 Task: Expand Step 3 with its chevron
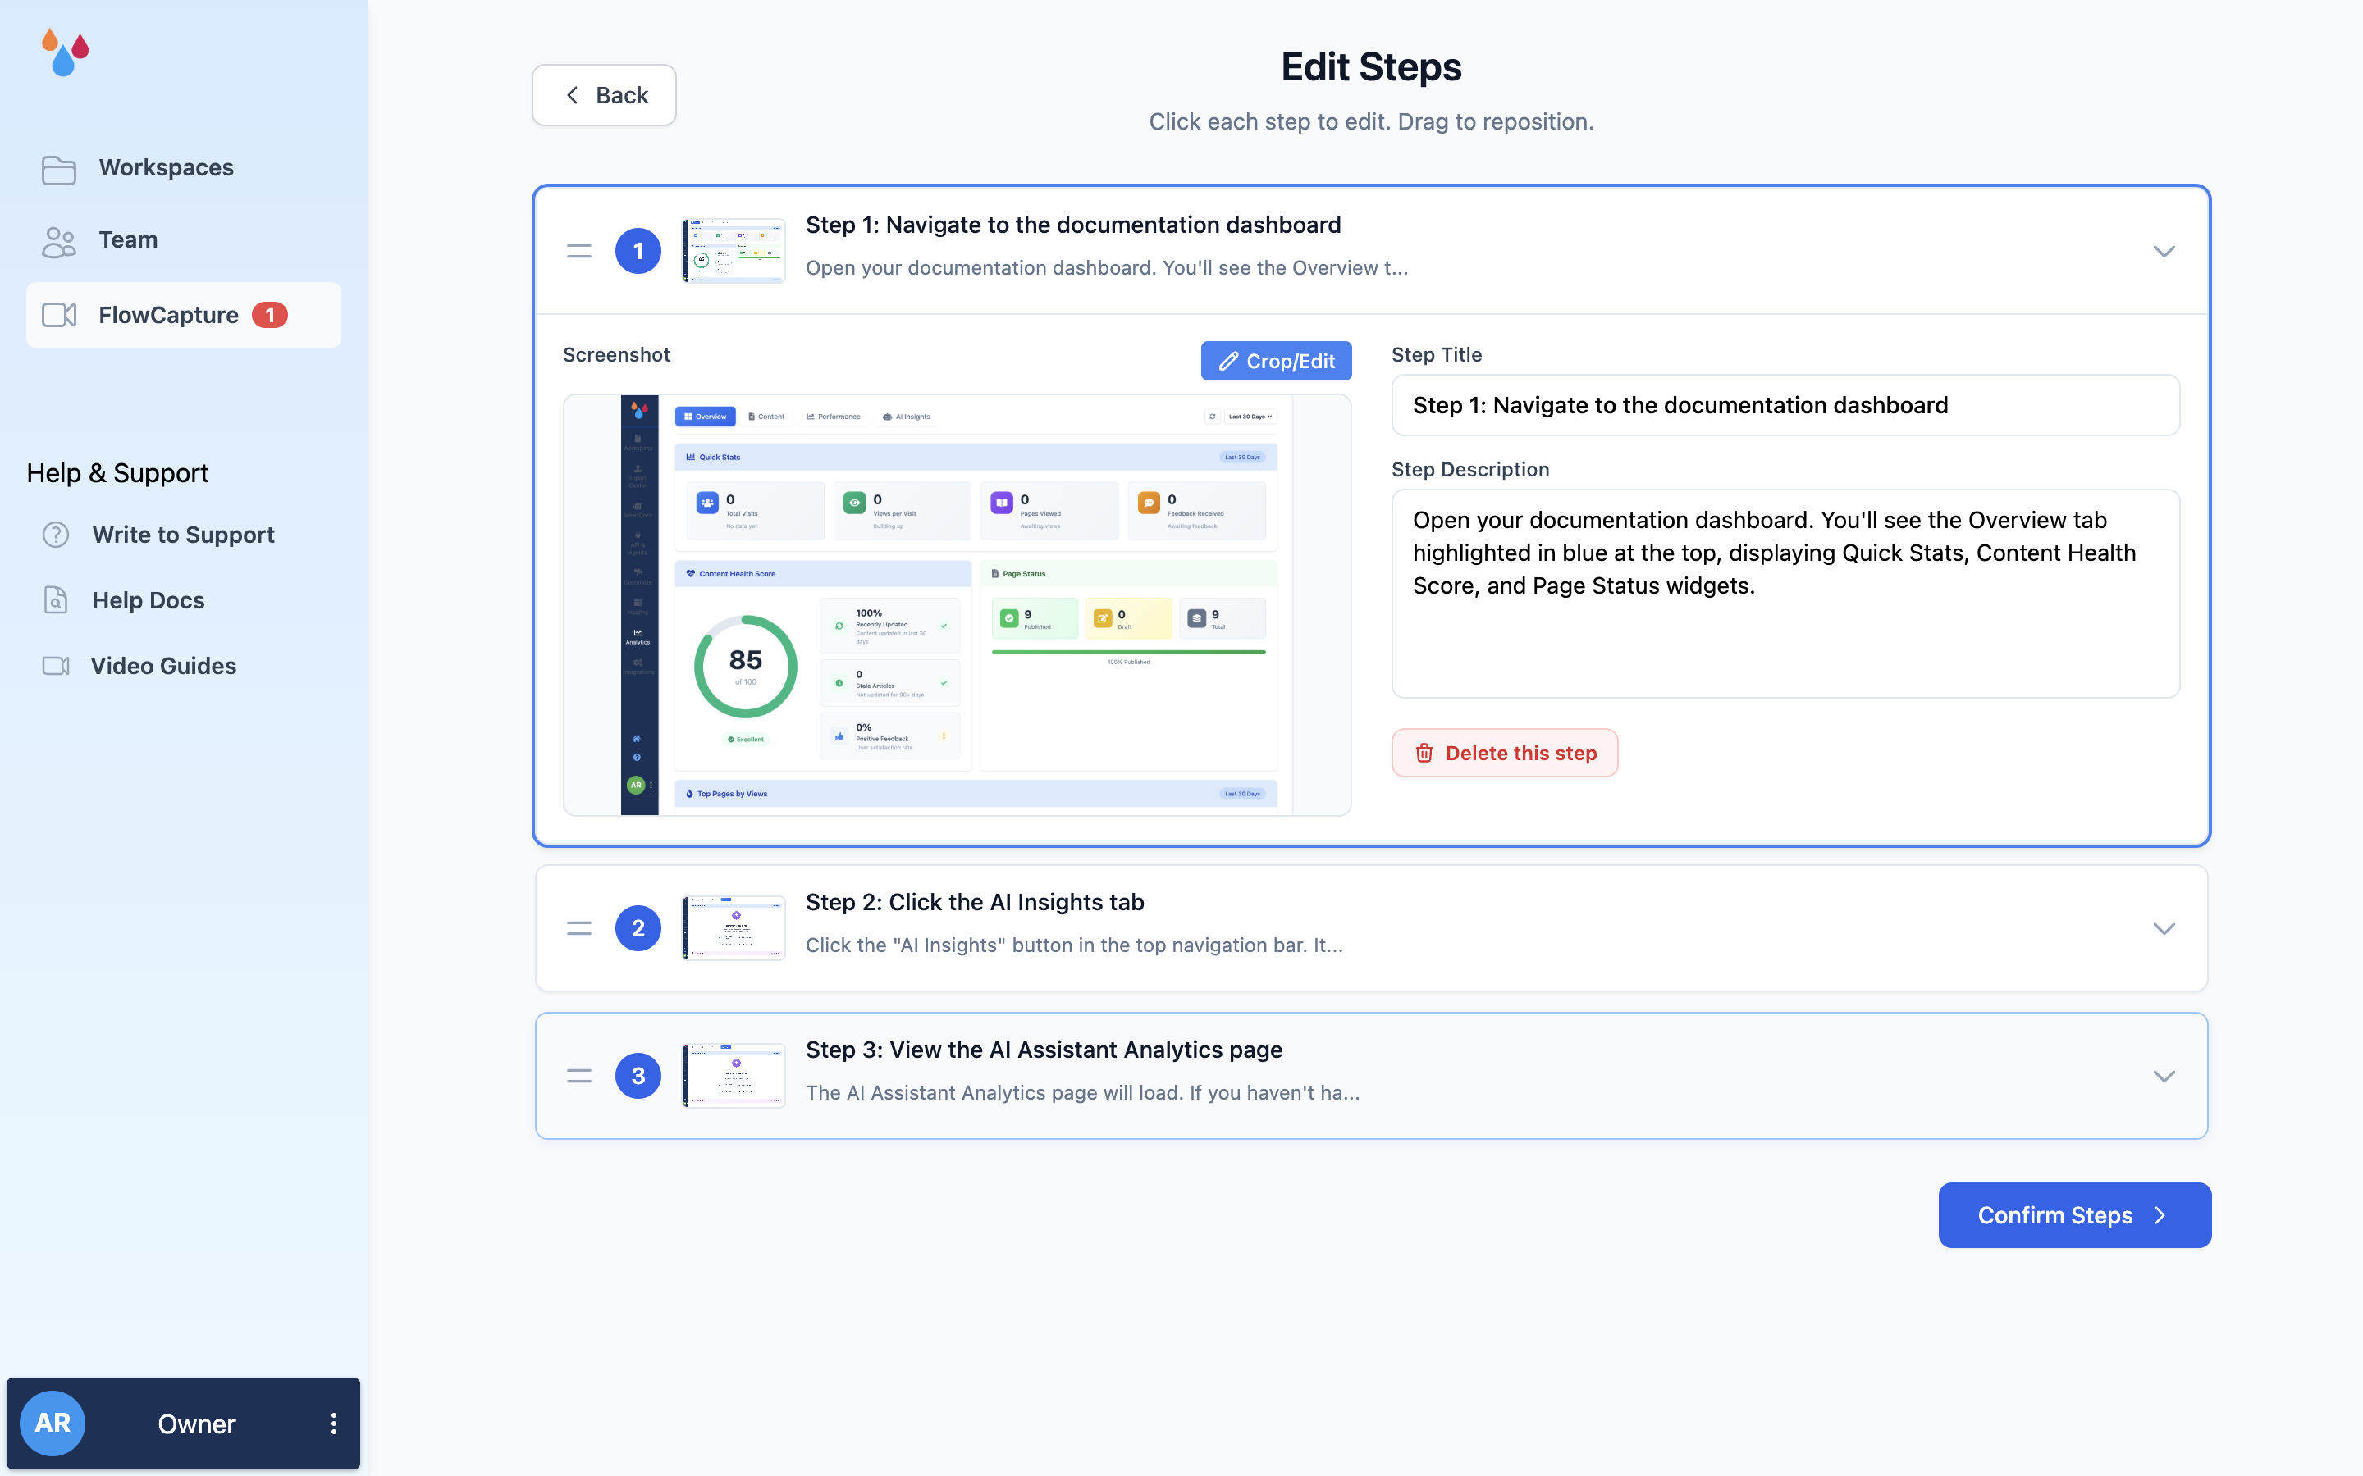point(2164,1076)
